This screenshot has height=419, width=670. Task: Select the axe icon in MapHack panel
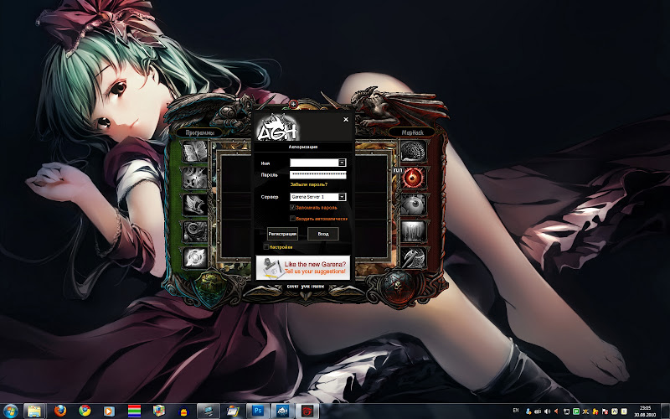tap(413, 258)
